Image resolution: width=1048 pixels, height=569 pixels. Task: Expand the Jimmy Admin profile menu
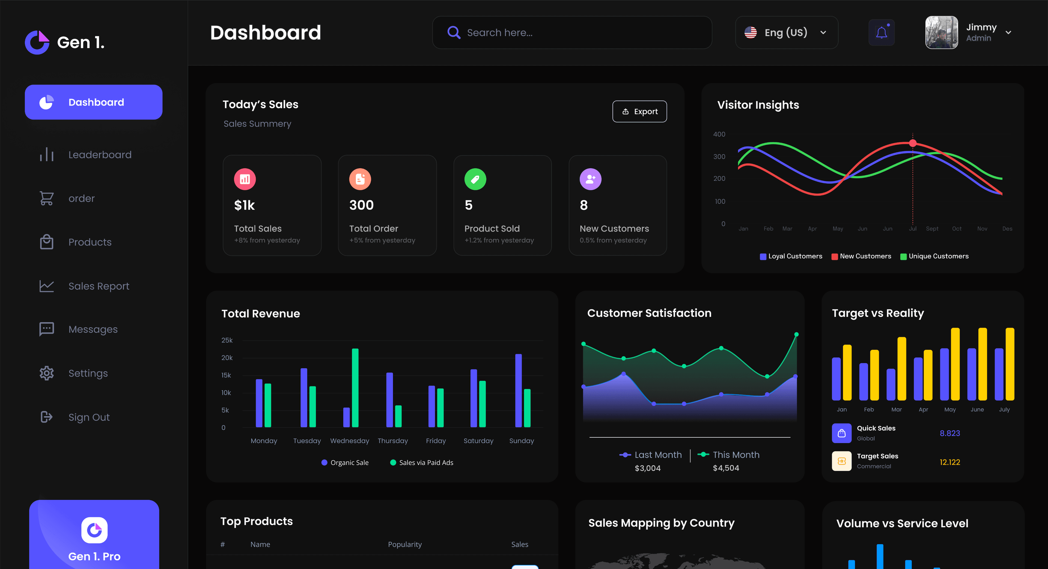[x=1008, y=32]
